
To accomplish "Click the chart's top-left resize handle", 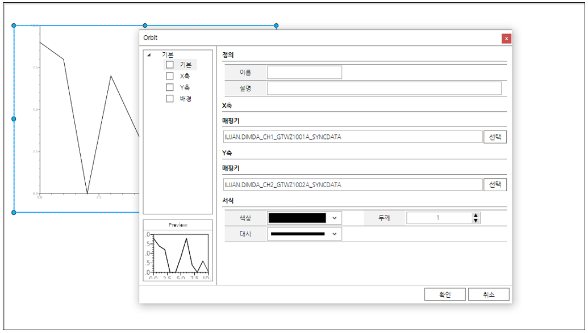I will 14,26.
